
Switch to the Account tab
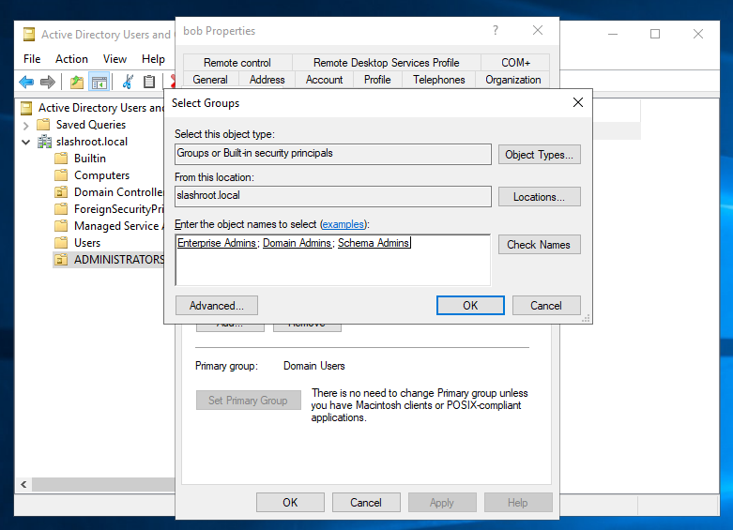tap(324, 80)
